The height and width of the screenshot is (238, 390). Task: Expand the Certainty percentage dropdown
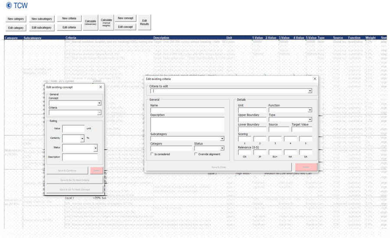point(82,139)
